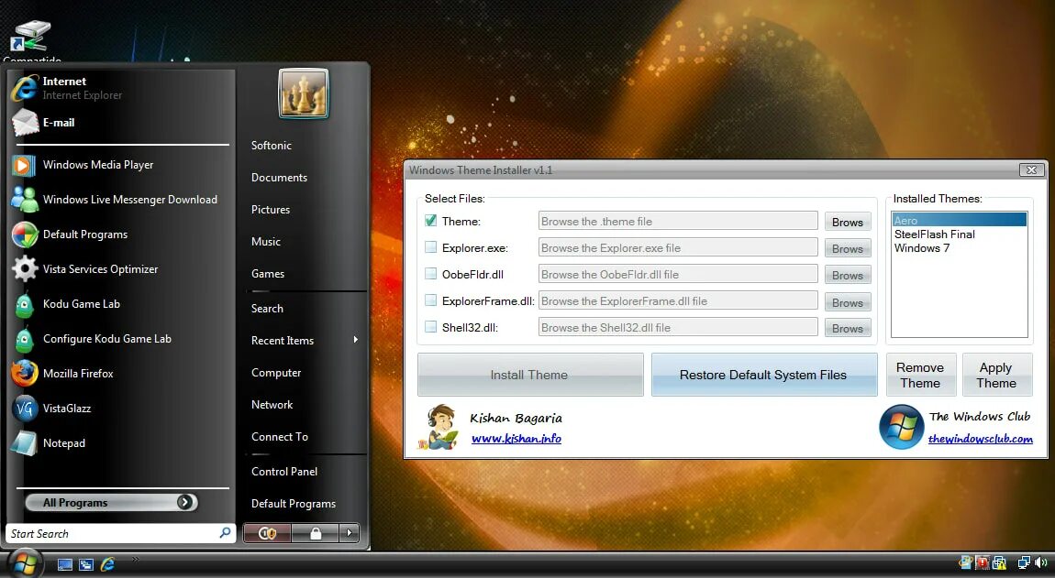1055x578 pixels.
Task: Click the search magnifier icon
Action: [x=225, y=533]
